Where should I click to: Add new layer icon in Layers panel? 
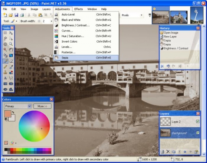point(162,152)
